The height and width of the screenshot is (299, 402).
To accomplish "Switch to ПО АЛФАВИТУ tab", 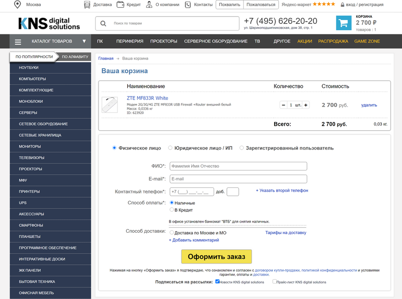I will point(75,57).
